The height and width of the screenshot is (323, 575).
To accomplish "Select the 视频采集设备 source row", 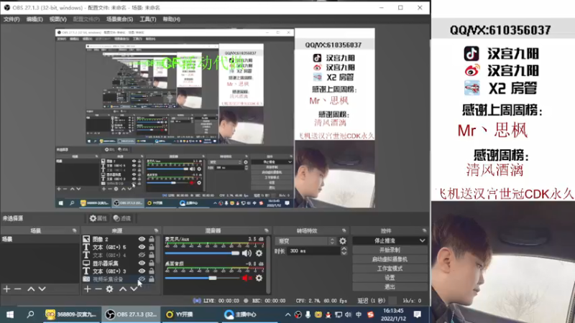I will [119, 279].
